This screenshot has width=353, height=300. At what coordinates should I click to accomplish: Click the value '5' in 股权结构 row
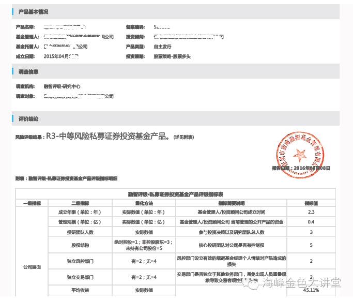pos(311,245)
